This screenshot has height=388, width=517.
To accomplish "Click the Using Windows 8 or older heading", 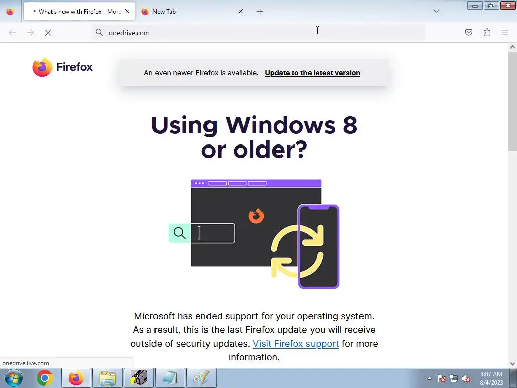I will 254,137.
